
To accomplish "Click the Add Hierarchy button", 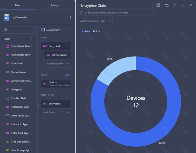I will tap(58, 63).
